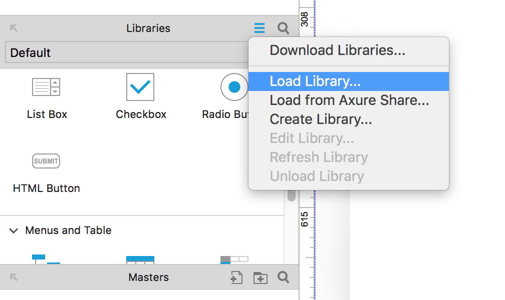Click the Masters search magnifier icon
Screen dimensions: 505x300
pyautogui.click(x=283, y=277)
